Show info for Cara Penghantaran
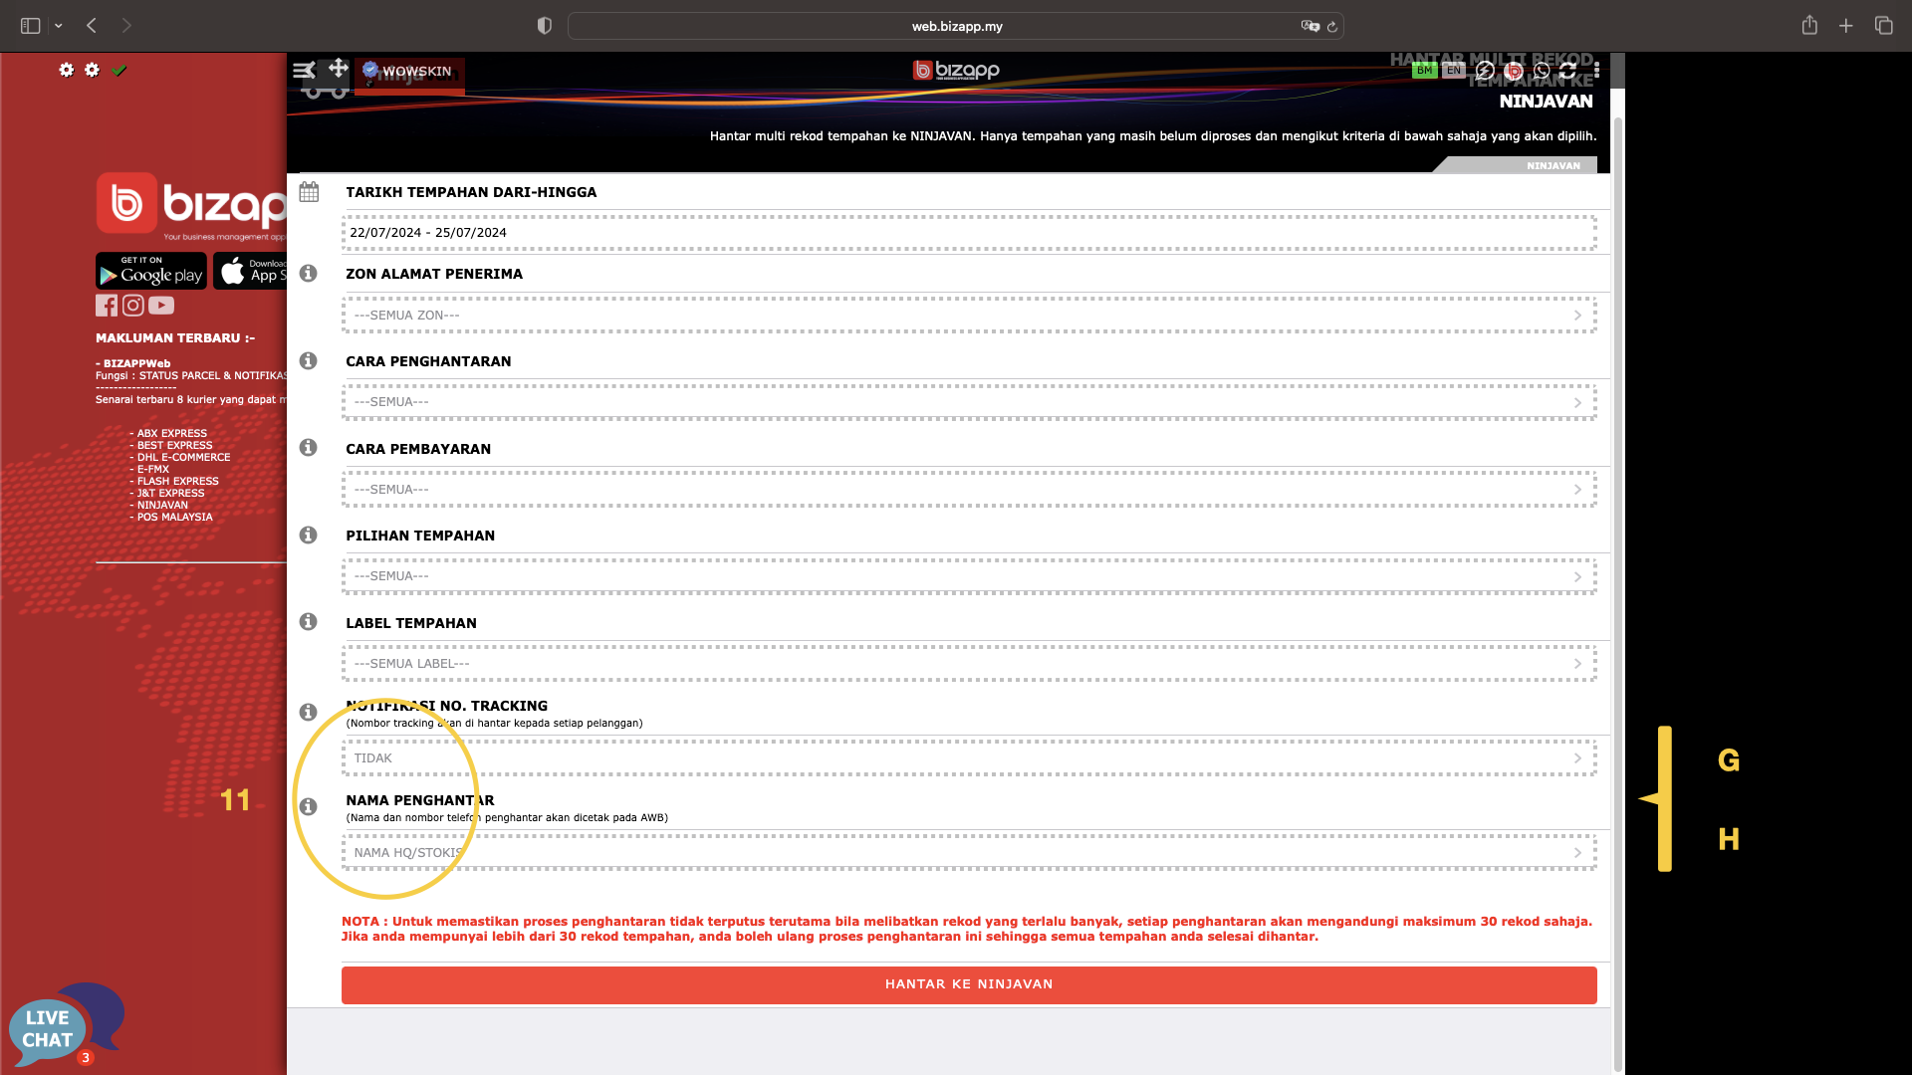Image resolution: width=1912 pixels, height=1075 pixels. (x=309, y=361)
